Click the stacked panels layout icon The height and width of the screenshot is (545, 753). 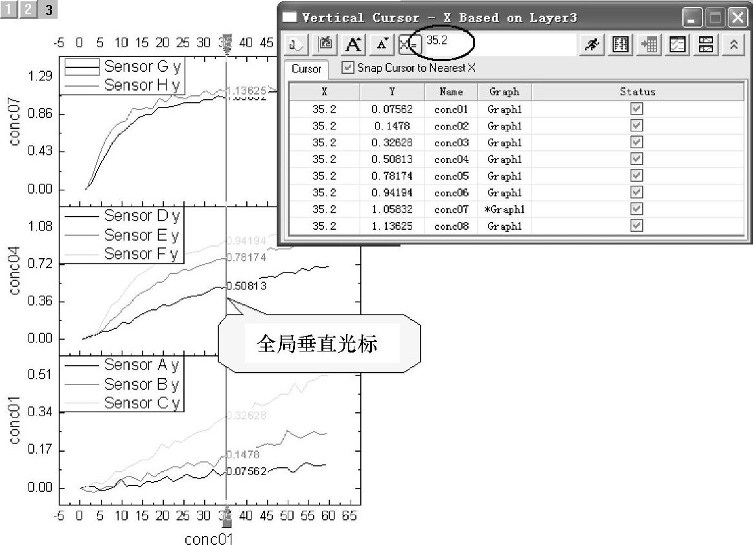(706, 45)
